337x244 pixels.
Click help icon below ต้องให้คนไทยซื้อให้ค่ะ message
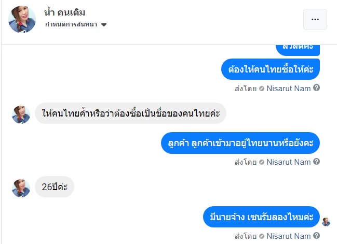point(317,88)
